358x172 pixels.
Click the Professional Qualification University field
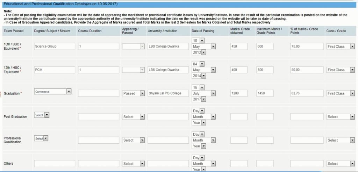point(168,140)
